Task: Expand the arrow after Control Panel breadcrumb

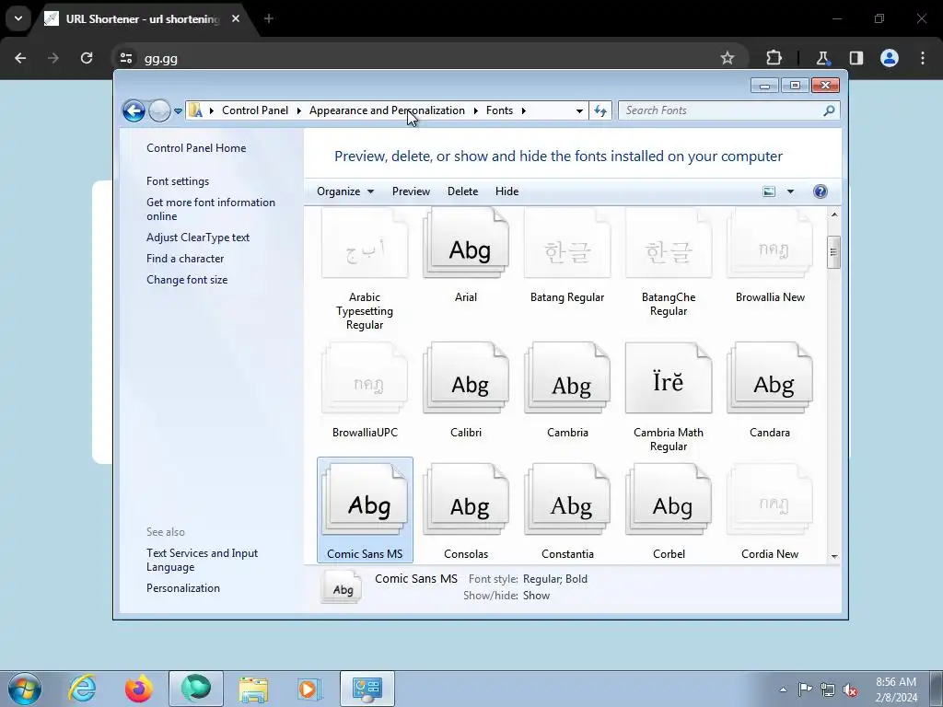Action: (x=299, y=110)
